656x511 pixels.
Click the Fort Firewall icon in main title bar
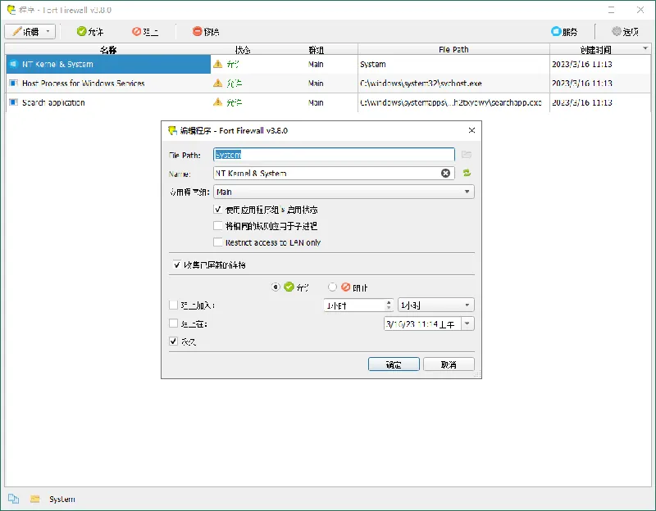(x=11, y=10)
